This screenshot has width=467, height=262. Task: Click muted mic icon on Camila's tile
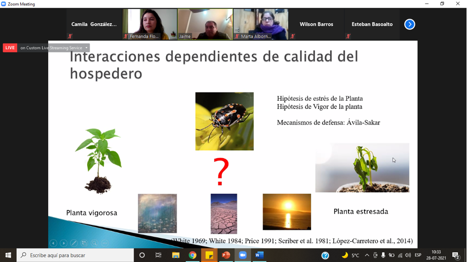click(70, 36)
